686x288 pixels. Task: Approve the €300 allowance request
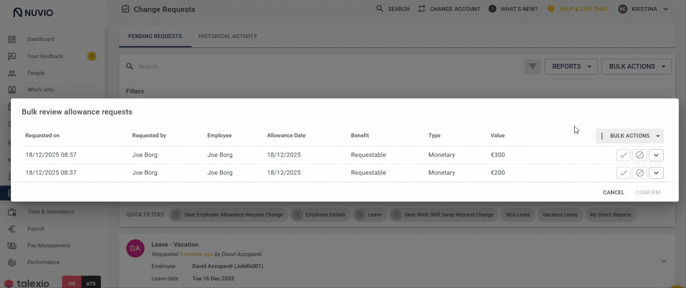pyautogui.click(x=623, y=155)
